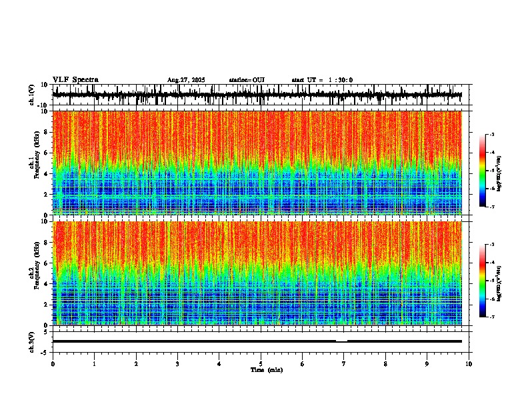
Task: Click the 'VLF Spectra' plot title
Action: point(75,79)
